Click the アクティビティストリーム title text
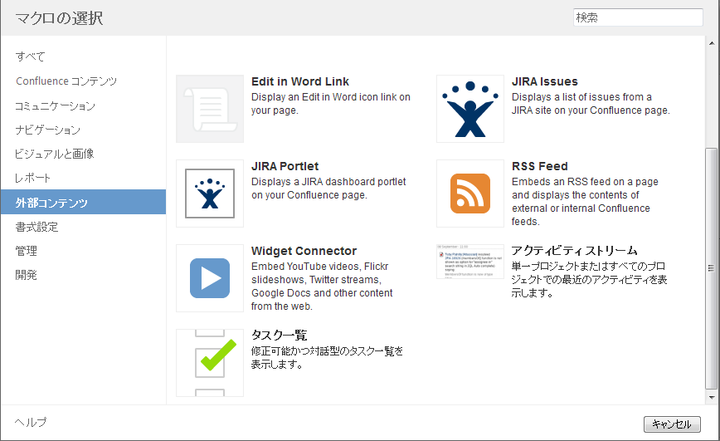 coord(575,251)
